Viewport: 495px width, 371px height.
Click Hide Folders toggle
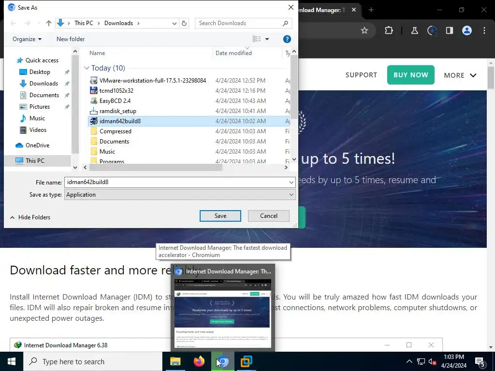point(30,217)
